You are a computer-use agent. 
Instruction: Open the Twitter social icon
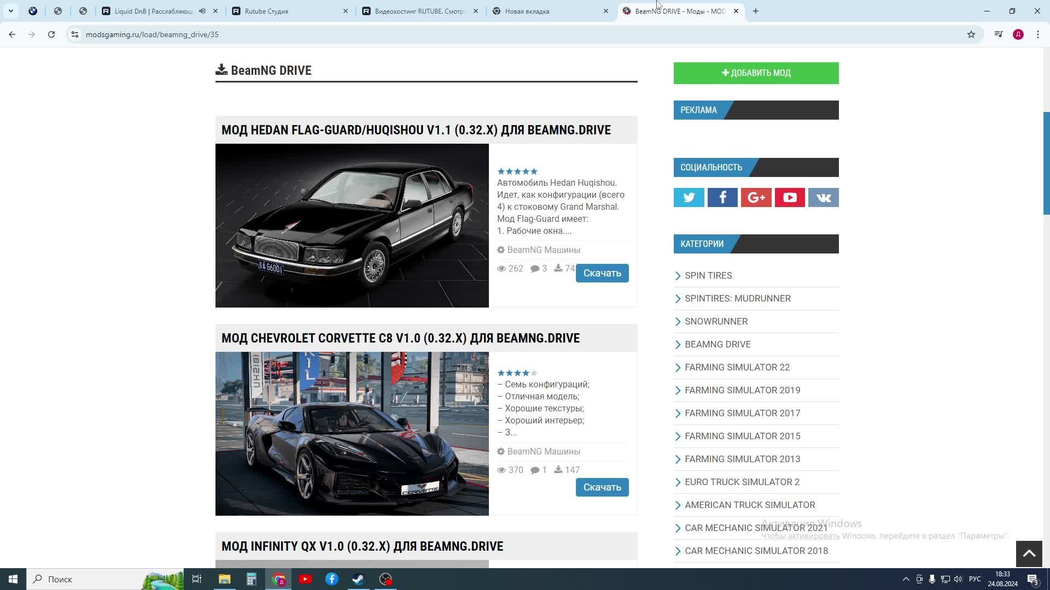(x=689, y=197)
